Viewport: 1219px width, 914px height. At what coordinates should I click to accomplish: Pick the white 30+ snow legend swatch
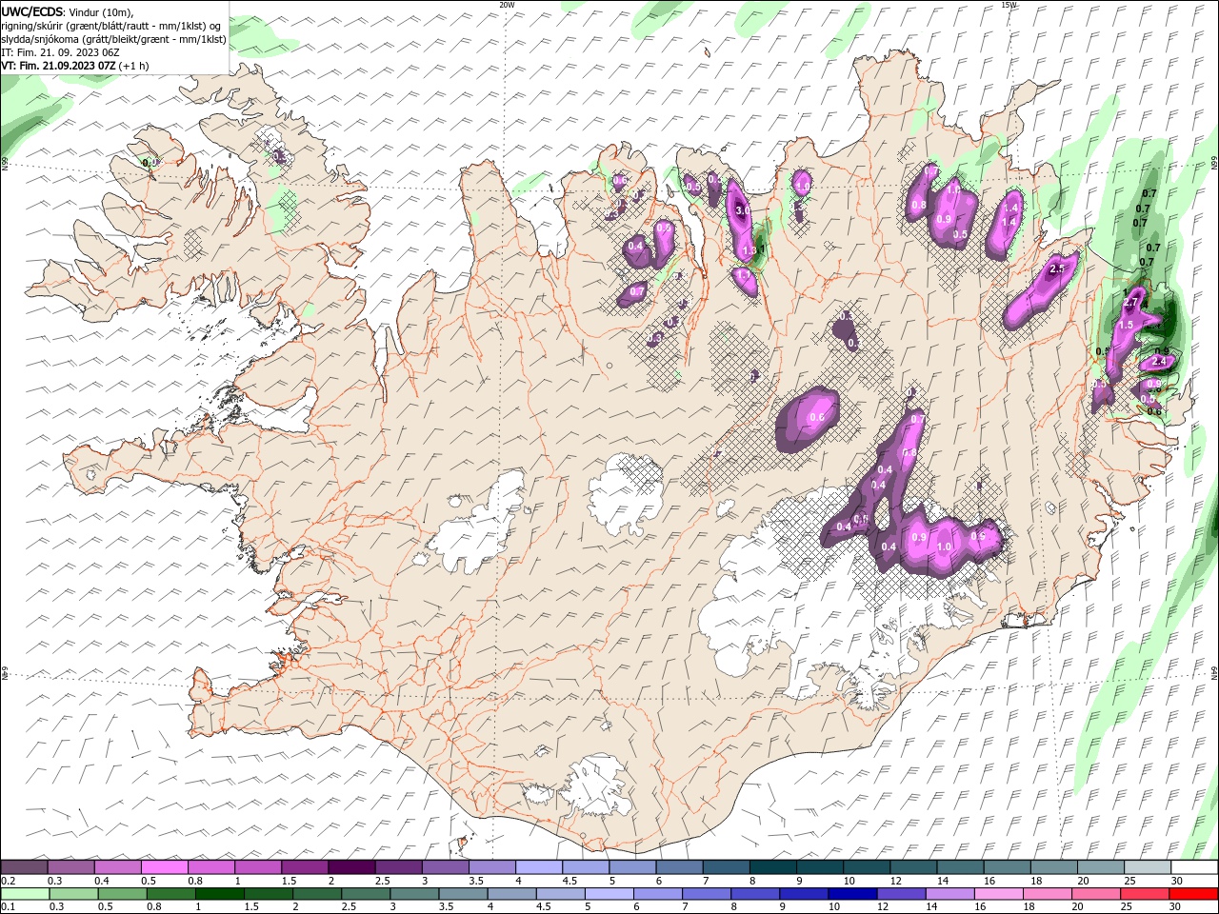coord(1193,867)
